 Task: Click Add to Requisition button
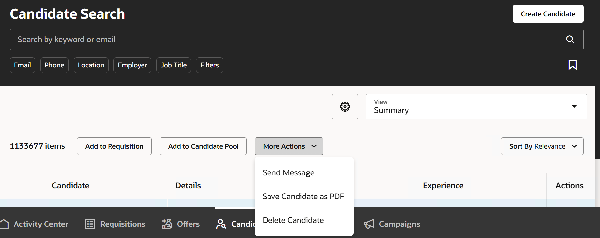pos(114,146)
